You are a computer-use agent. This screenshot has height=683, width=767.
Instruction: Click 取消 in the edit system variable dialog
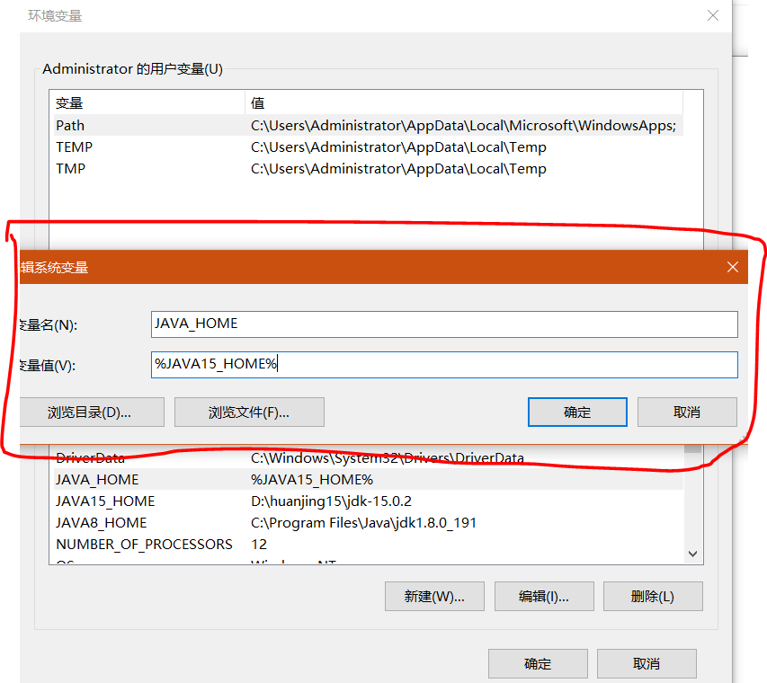687,412
